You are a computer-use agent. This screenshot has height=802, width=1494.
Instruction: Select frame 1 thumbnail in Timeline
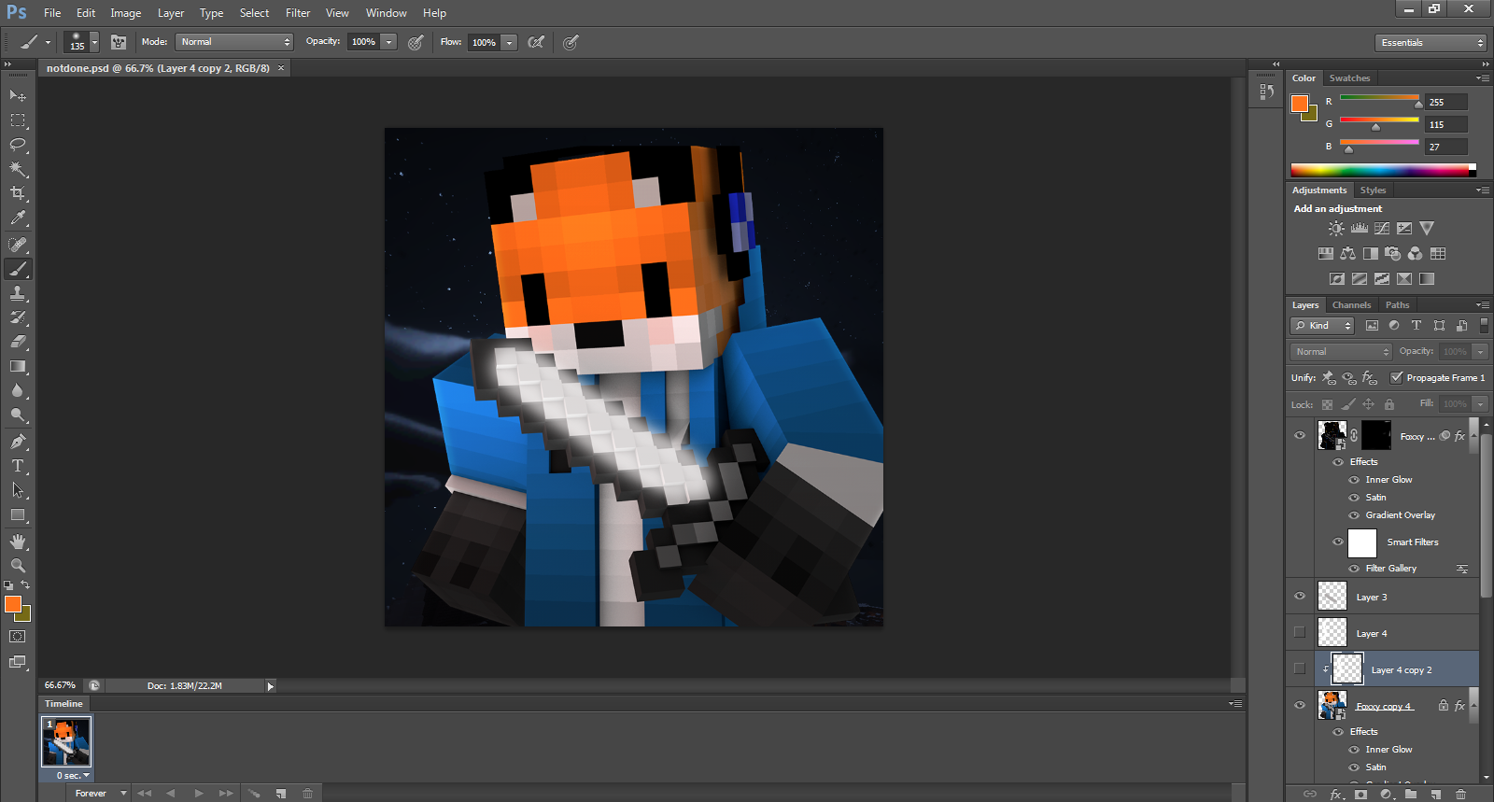[66, 741]
